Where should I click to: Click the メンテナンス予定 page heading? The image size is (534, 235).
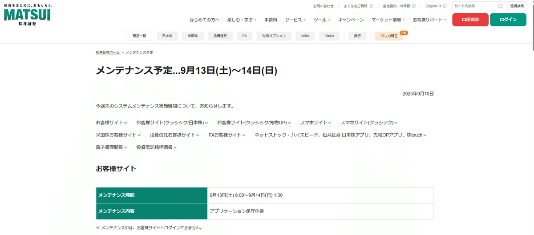(186, 71)
